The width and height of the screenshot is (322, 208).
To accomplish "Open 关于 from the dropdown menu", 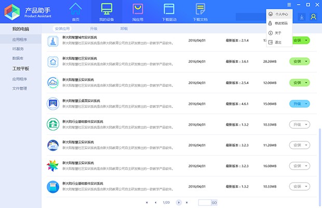I will 279,33.
